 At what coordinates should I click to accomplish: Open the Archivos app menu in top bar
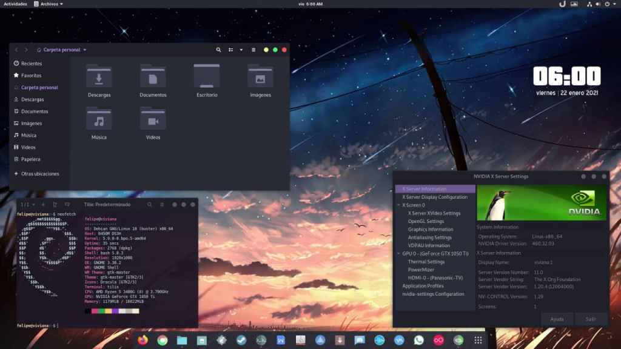pyautogui.click(x=47, y=4)
